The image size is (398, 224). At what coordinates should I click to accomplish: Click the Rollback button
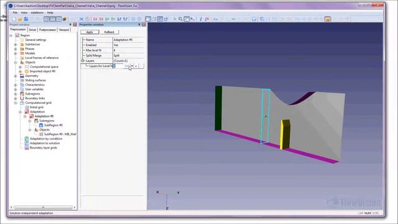pos(109,32)
